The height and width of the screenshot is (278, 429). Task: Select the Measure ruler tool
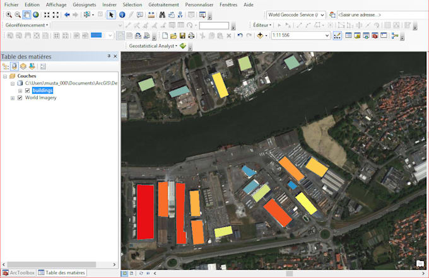coord(151,14)
